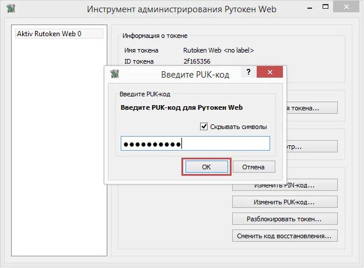The width and height of the screenshot is (364, 268).
Task: Maximize the Rutoken Web admin window
Action: click(x=325, y=7)
